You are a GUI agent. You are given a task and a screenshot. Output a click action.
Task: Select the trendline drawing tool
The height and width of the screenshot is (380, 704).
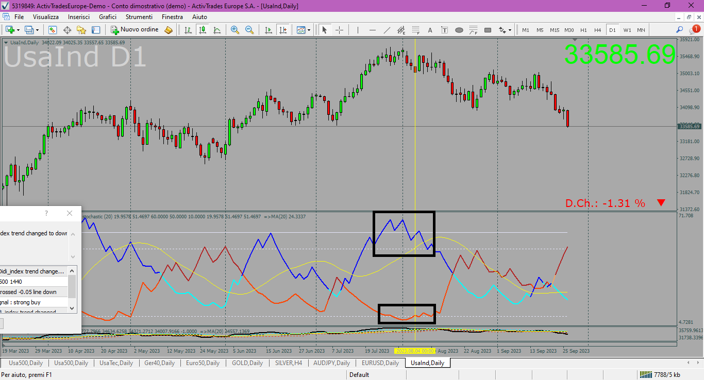click(x=387, y=30)
